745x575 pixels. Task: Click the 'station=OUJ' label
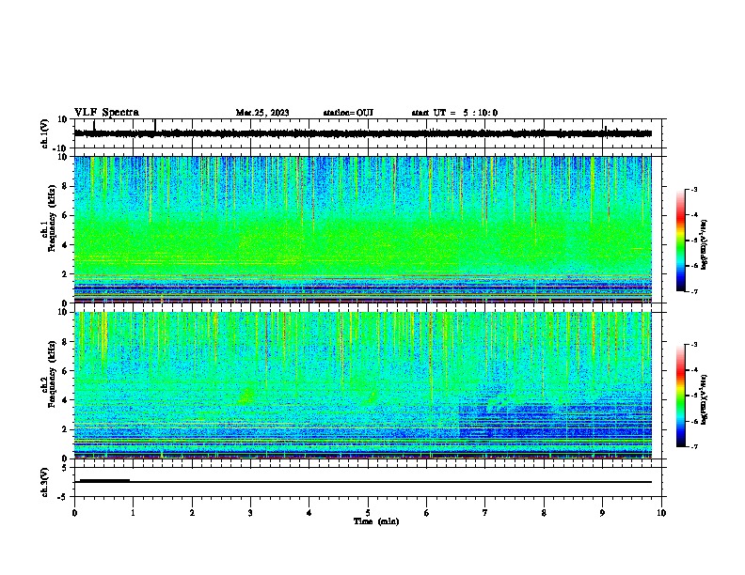click(348, 113)
